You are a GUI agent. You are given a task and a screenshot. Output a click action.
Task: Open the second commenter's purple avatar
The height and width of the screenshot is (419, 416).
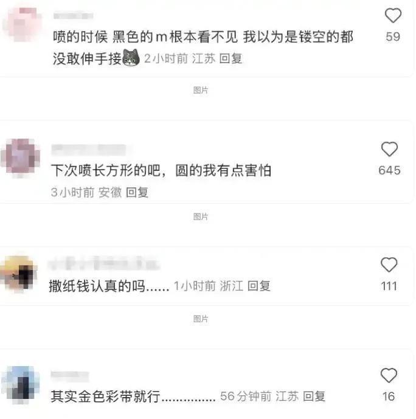coord(20,157)
